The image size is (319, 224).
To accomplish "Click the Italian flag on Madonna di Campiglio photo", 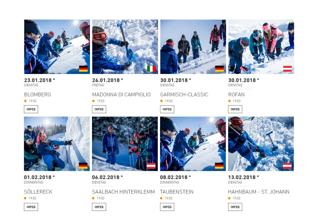I will [151, 69].
